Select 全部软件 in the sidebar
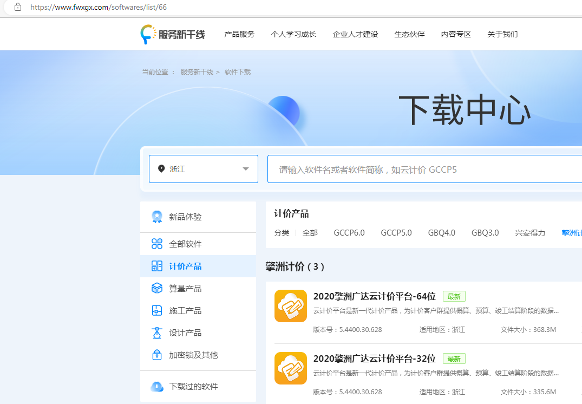Image resolution: width=582 pixels, height=404 pixels. click(x=198, y=244)
